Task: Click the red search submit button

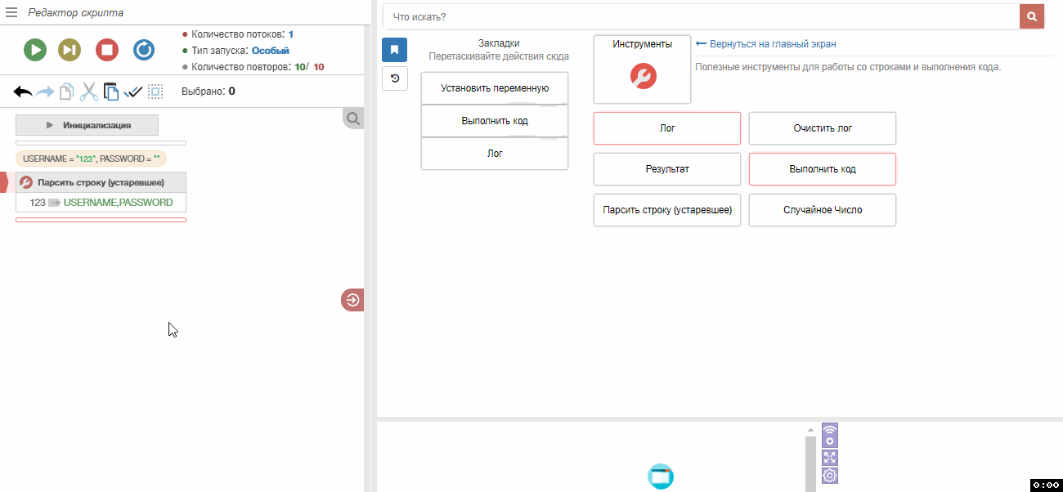Action: (x=1032, y=16)
